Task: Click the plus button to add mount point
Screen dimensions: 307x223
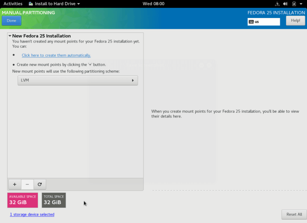Action: tap(14, 184)
